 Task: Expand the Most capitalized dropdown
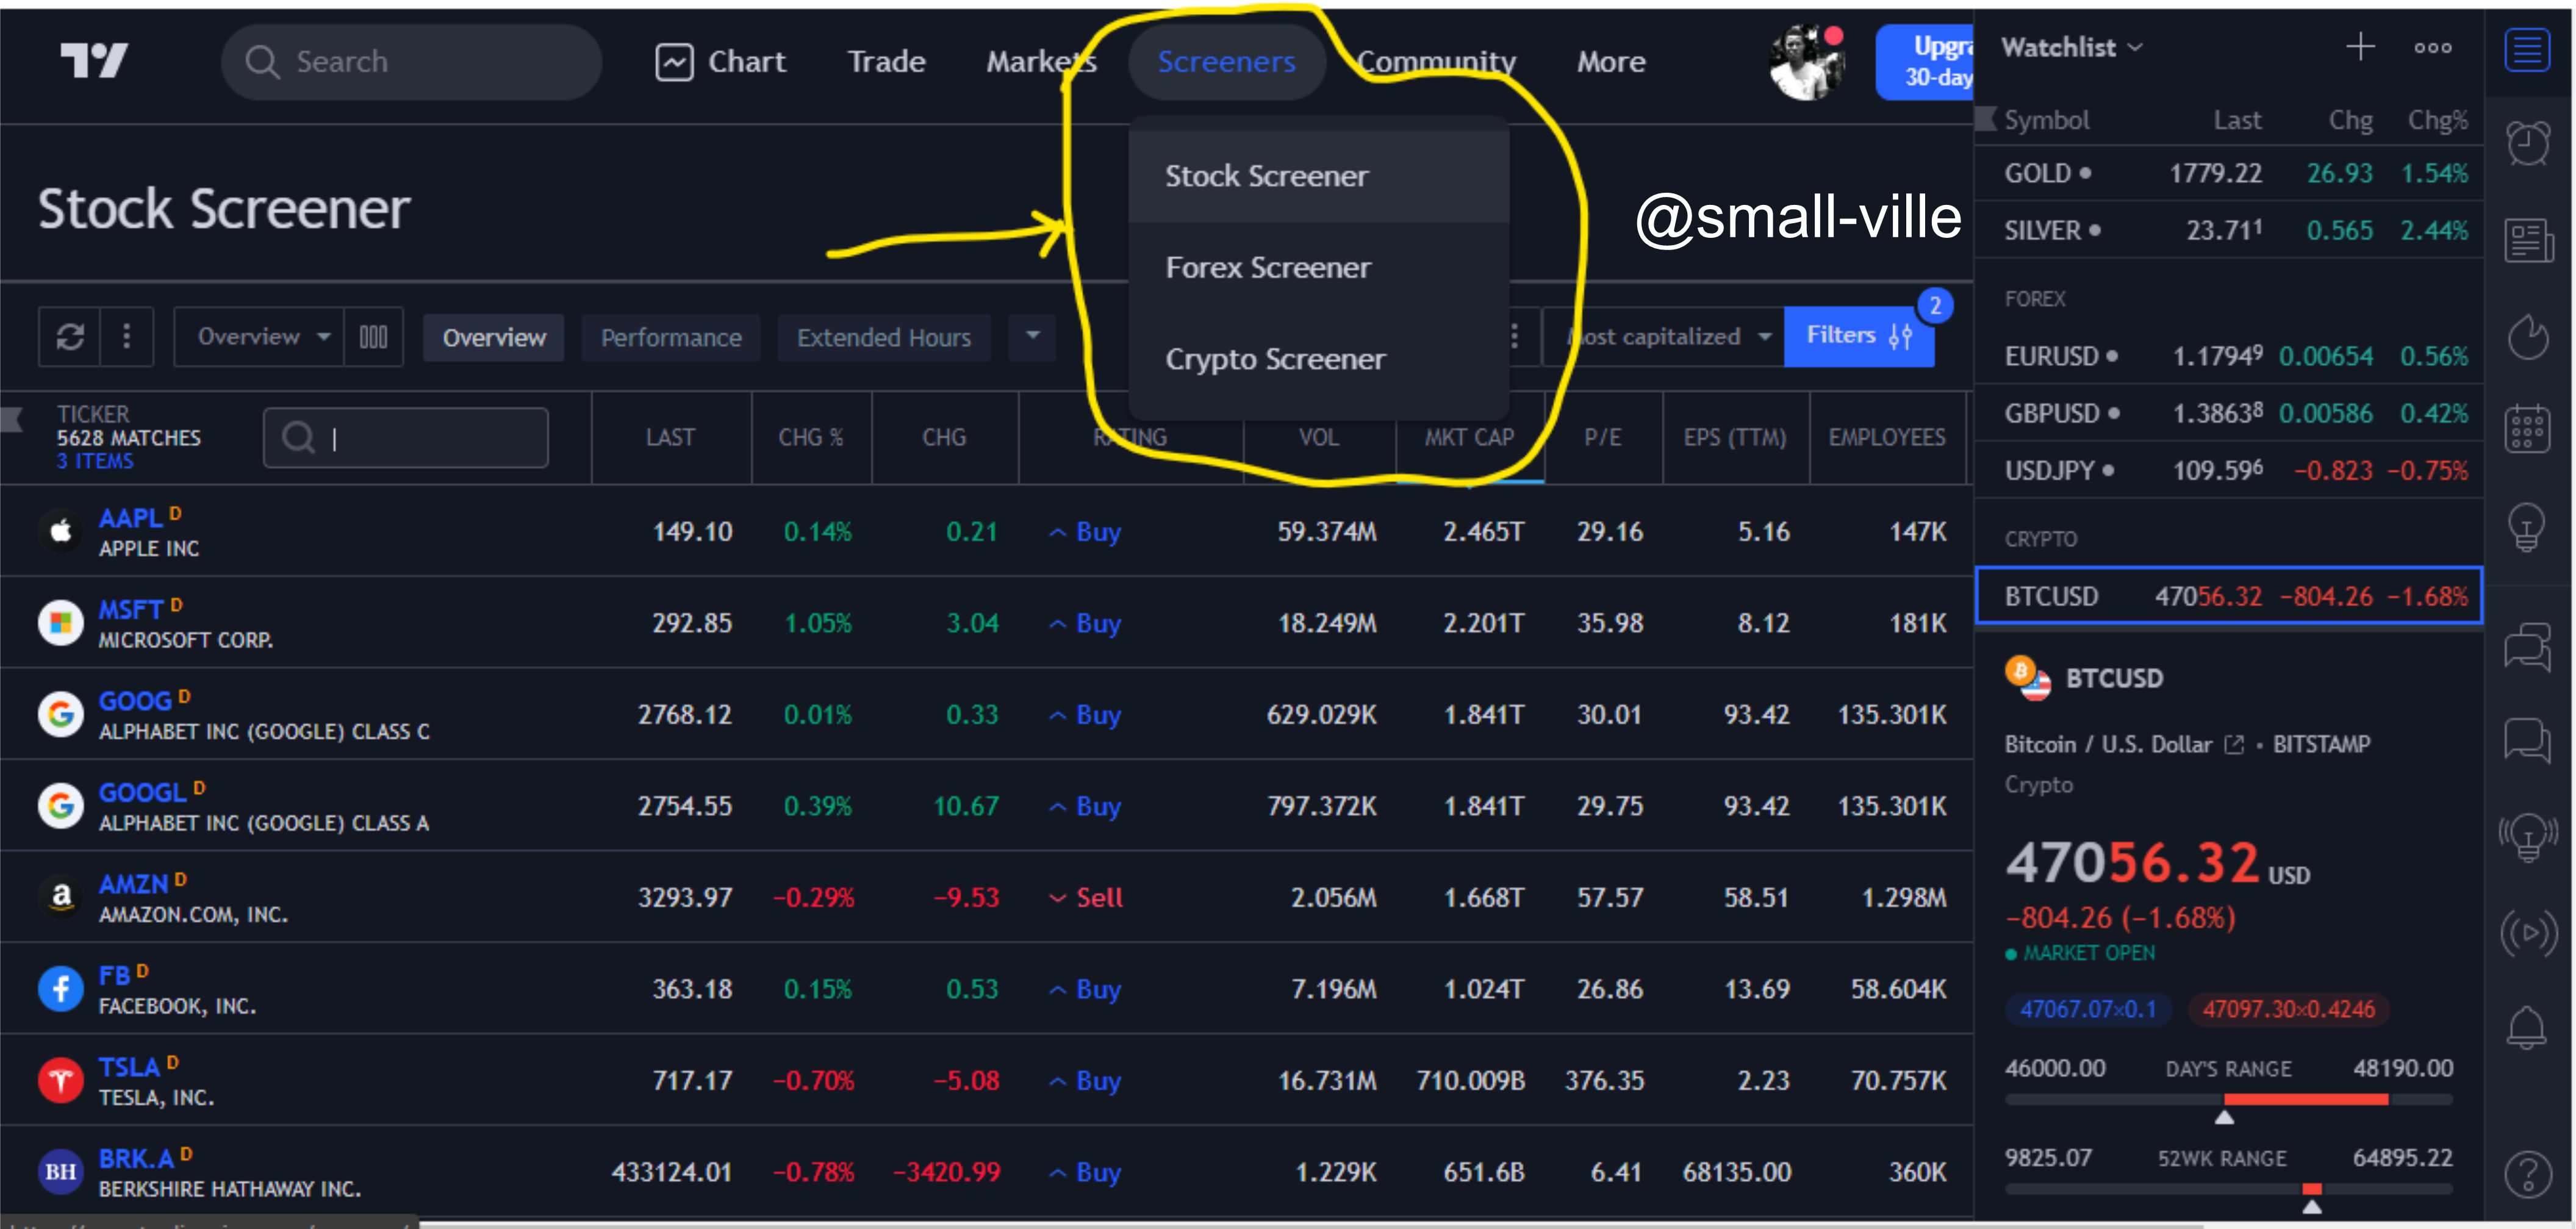[x=1664, y=337]
